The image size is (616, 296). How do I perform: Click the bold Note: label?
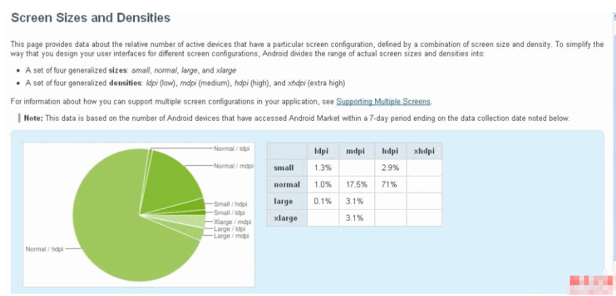[33, 118]
